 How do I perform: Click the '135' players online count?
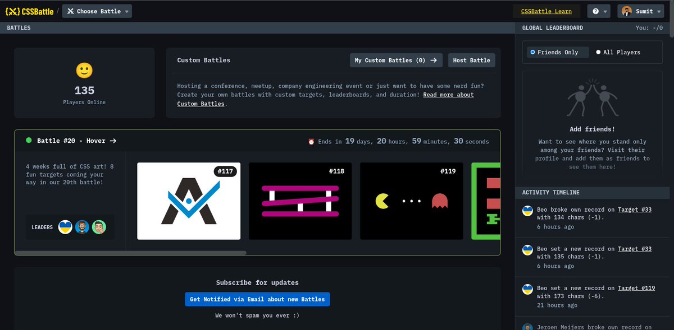[84, 90]
